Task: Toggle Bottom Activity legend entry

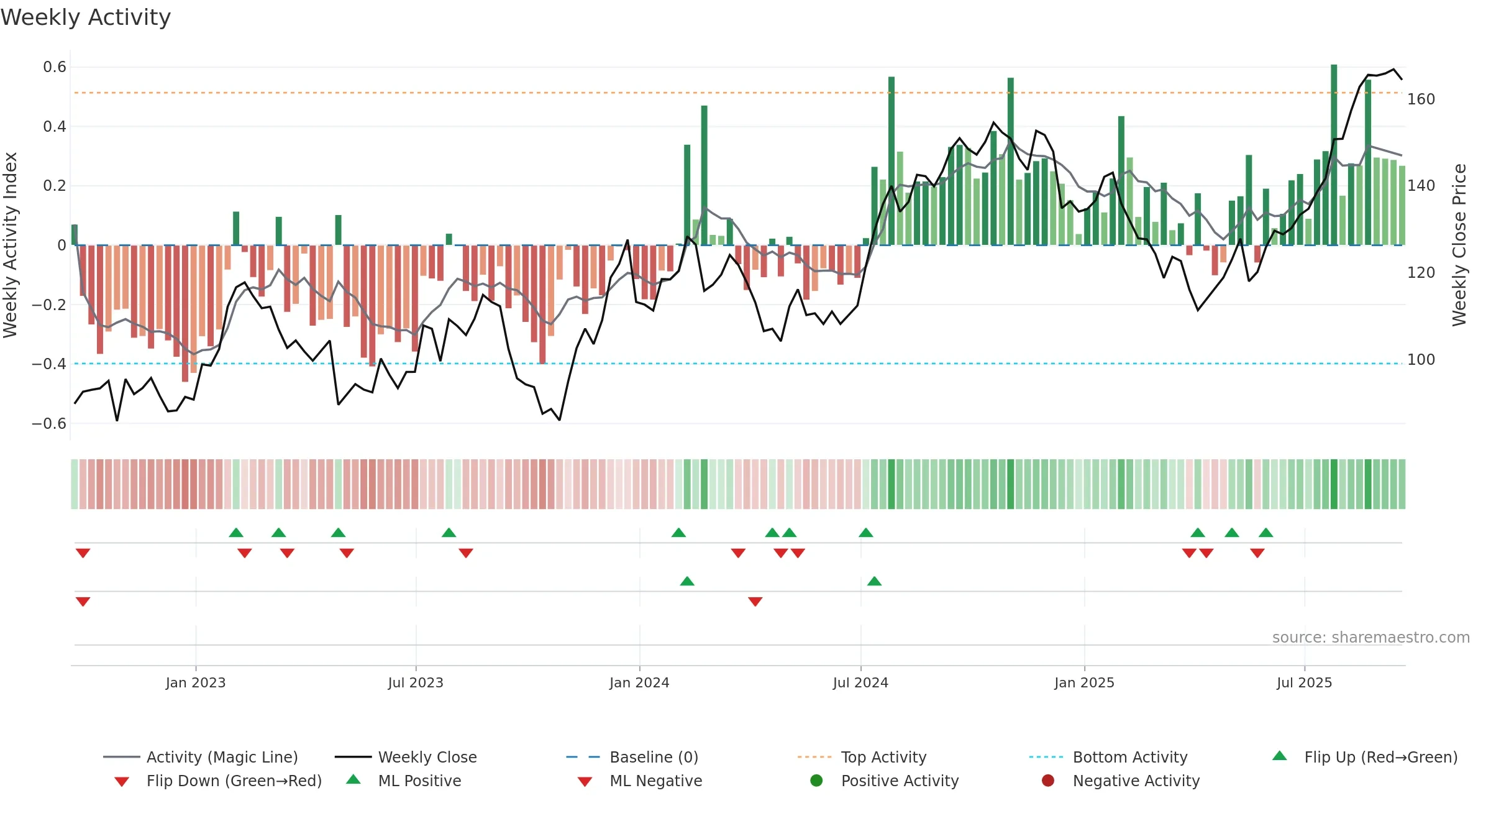Action: [x=1108, y=757]
